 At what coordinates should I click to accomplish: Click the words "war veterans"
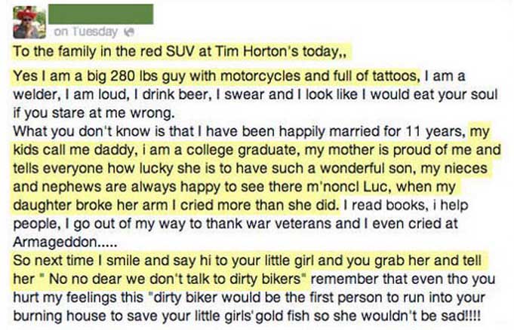[289, 224]
